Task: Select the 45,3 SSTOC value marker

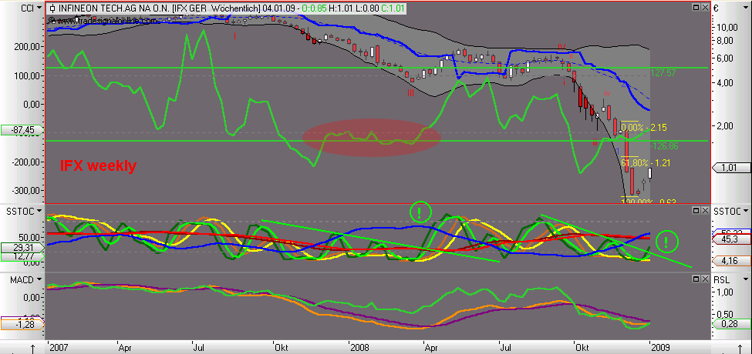Action: coord(731,239)
